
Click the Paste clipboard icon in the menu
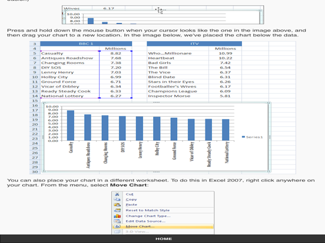pos(117,205)
